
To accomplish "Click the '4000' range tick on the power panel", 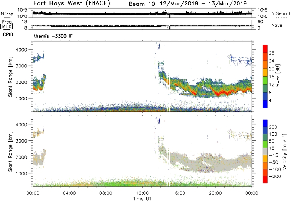I will [x=21, y=50].
